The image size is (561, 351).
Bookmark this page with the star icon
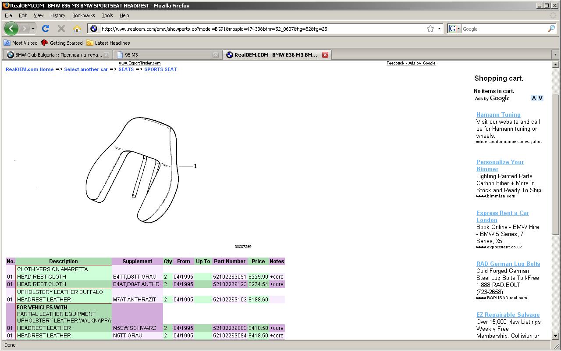[430, 29]
